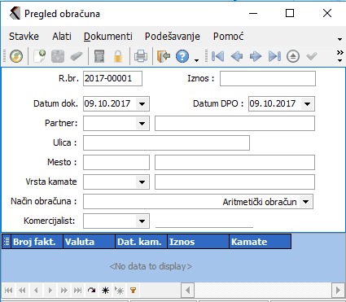Image resolution: width=346 pixels, height=302 pixels.
Task: Expand the Način obračuna dropdown
Action: [x=306, y=202]
